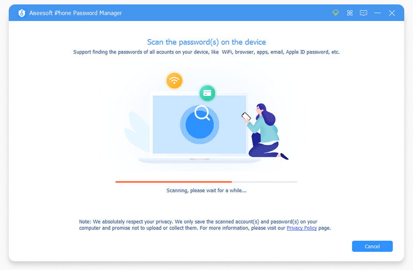Click the orange WiFi icon
Screen dimensions: 413x270
[174, 80]
